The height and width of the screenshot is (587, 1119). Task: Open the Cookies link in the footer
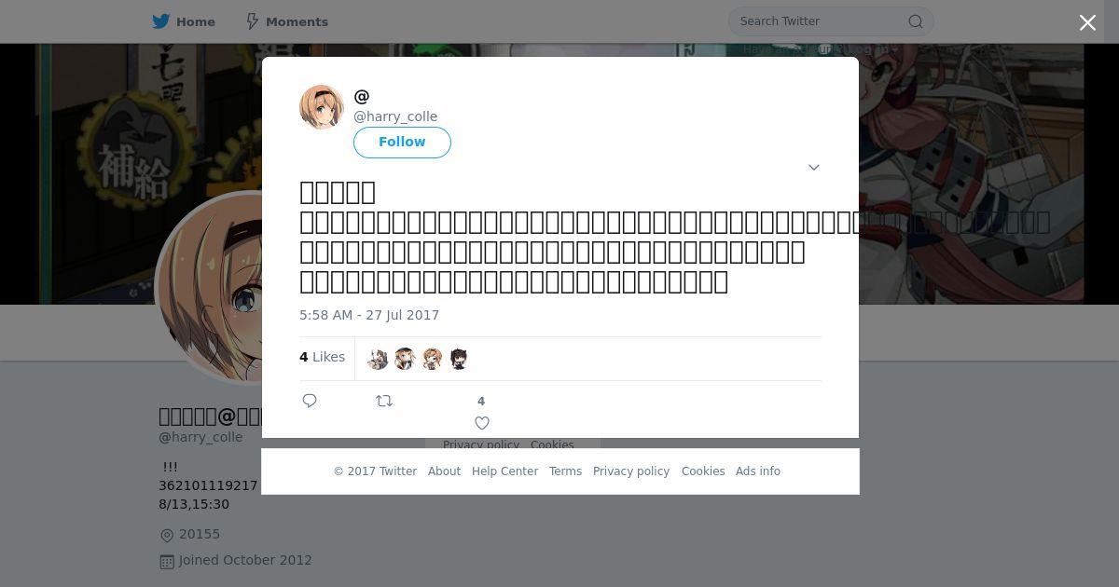703,471
